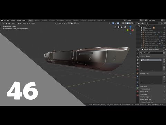This screenshot has height=125, width=166.
Task: Add a vertex group with plus button
Action: (x=164, y=60)
